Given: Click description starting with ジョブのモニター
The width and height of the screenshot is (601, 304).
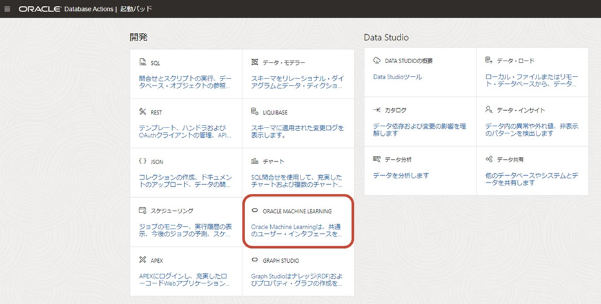Looking at the screenshot, I should (186, 231).
